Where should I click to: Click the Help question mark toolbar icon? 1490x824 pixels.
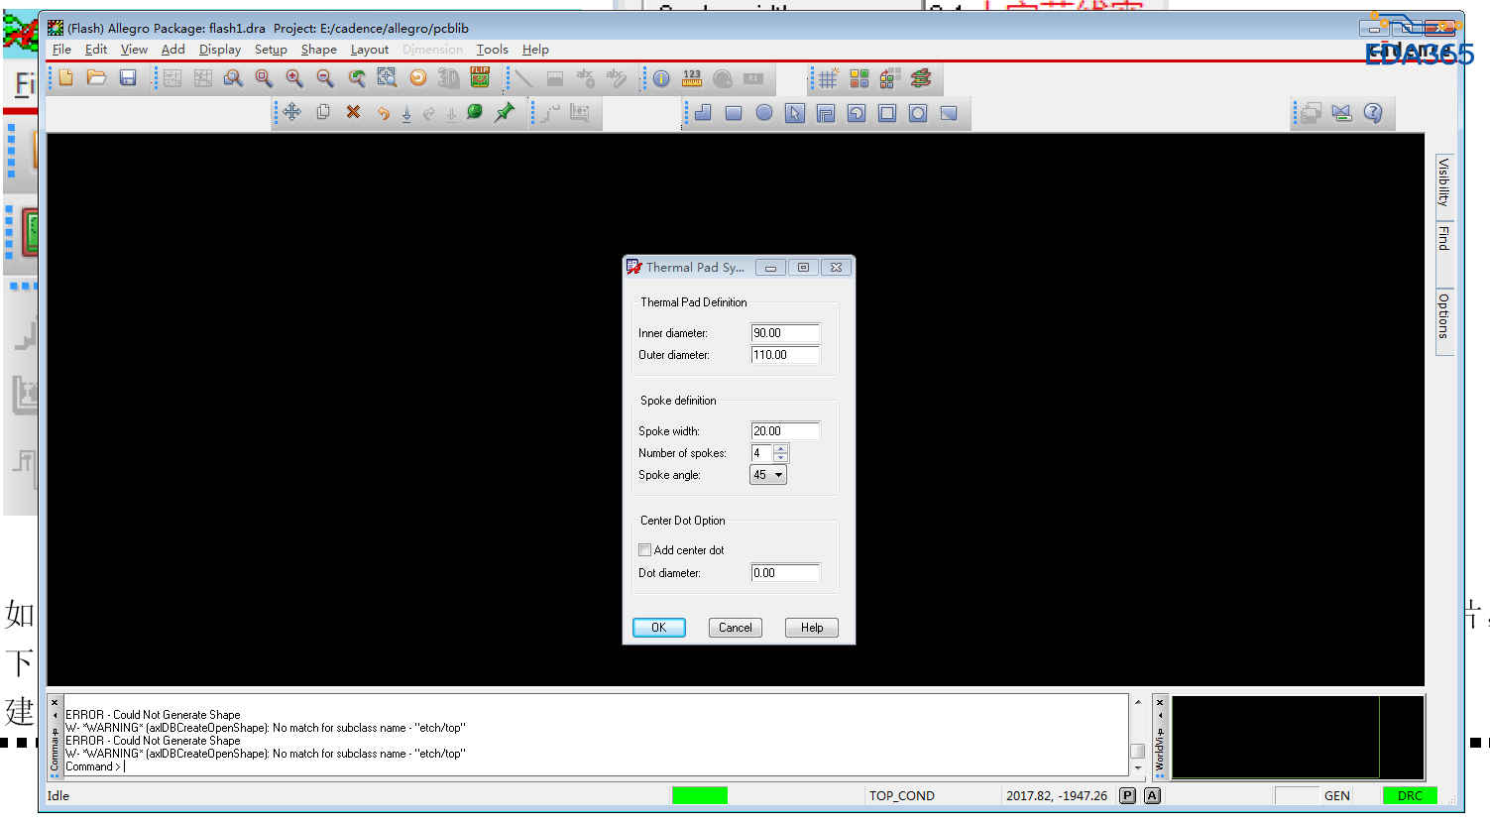coord(1373,113)
